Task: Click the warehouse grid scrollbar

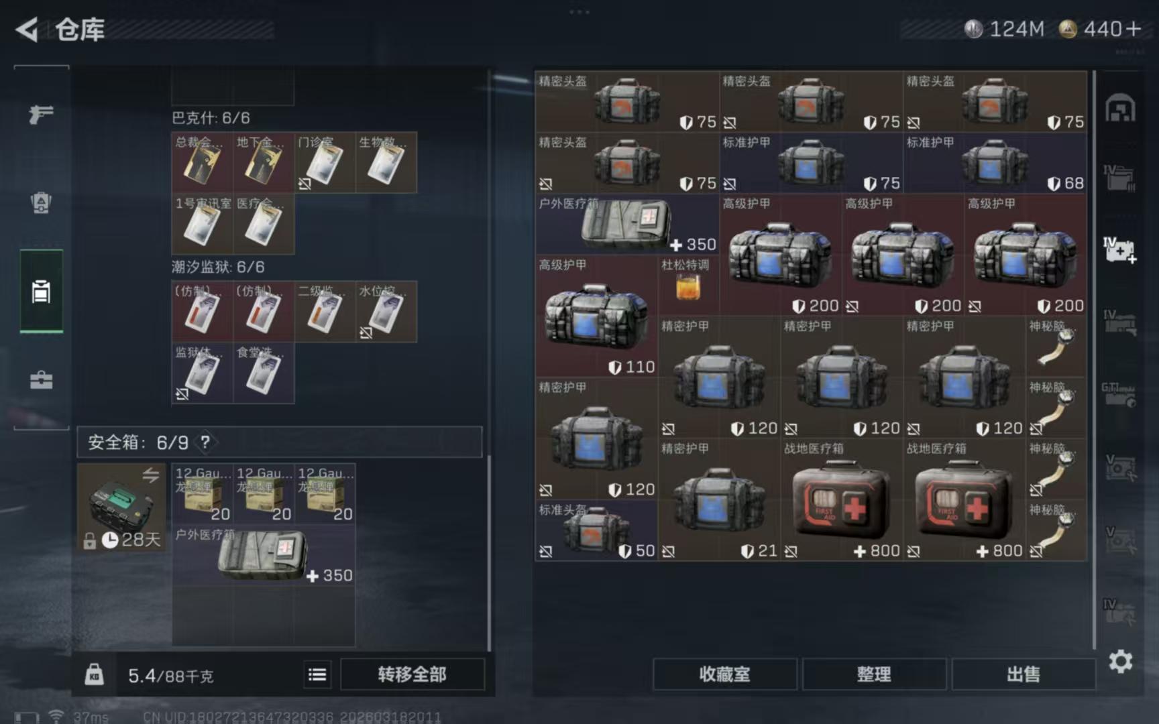Action: (1094, 360)
